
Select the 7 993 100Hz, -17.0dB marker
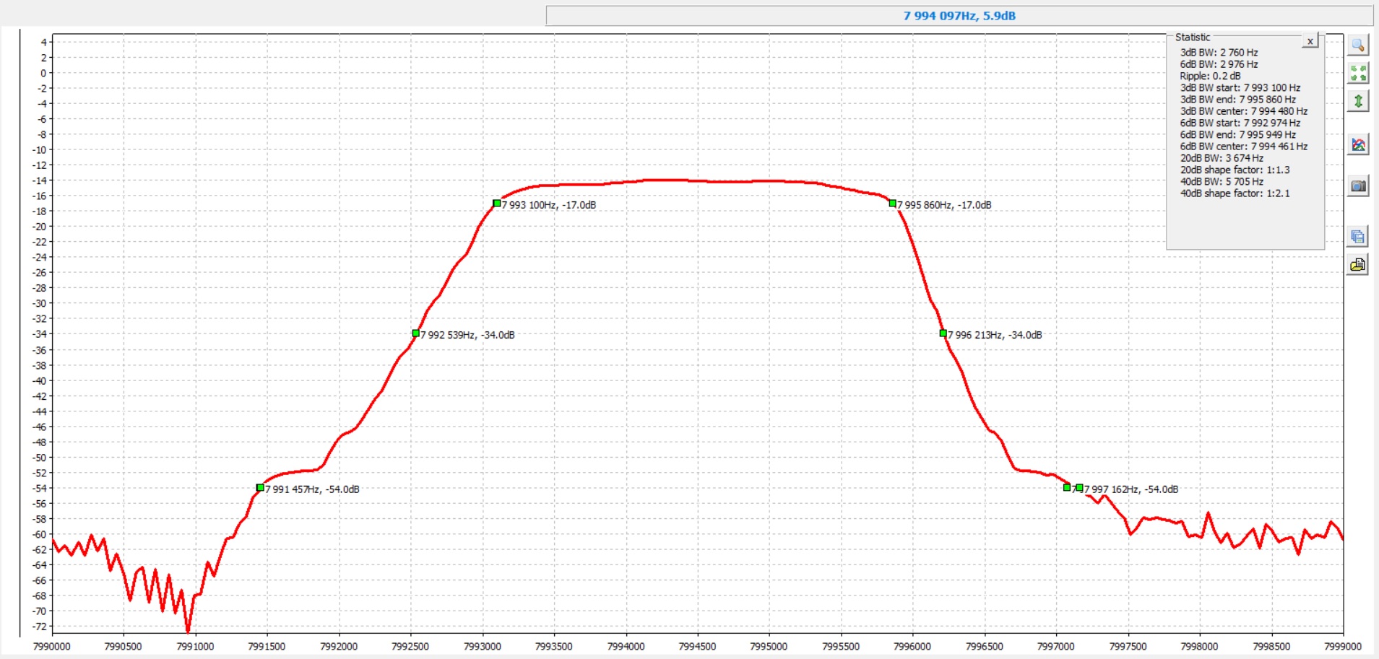tap(497, 204)
